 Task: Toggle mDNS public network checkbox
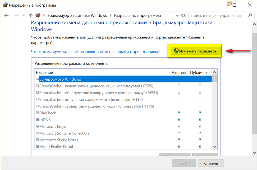tap(200, 120)
